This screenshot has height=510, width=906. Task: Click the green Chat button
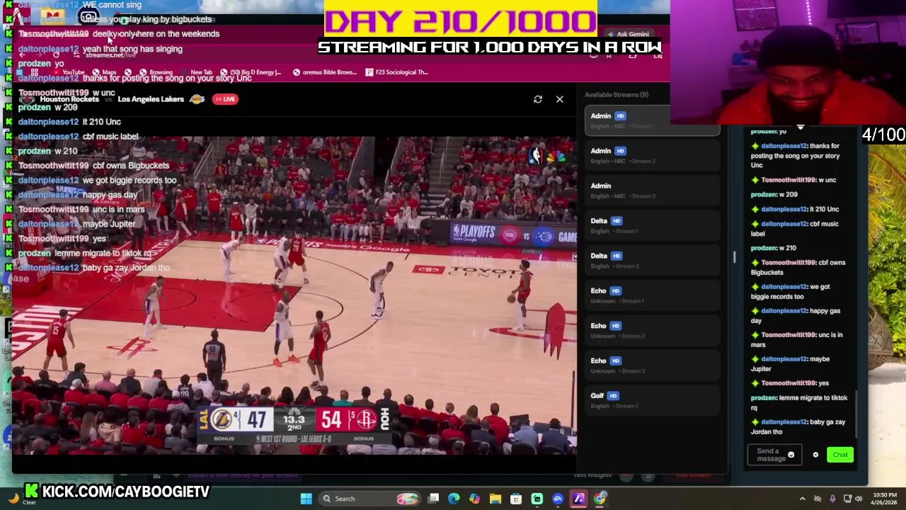coord(840,455)
